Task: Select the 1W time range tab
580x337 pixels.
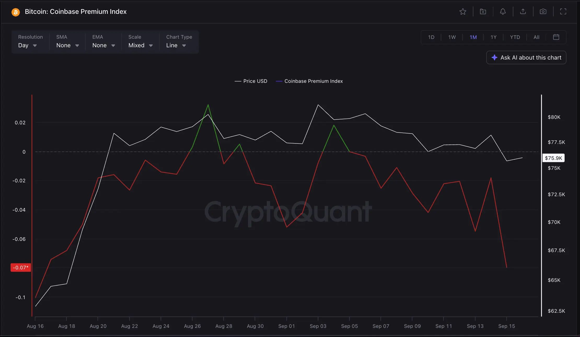Action: pos(452,37)
